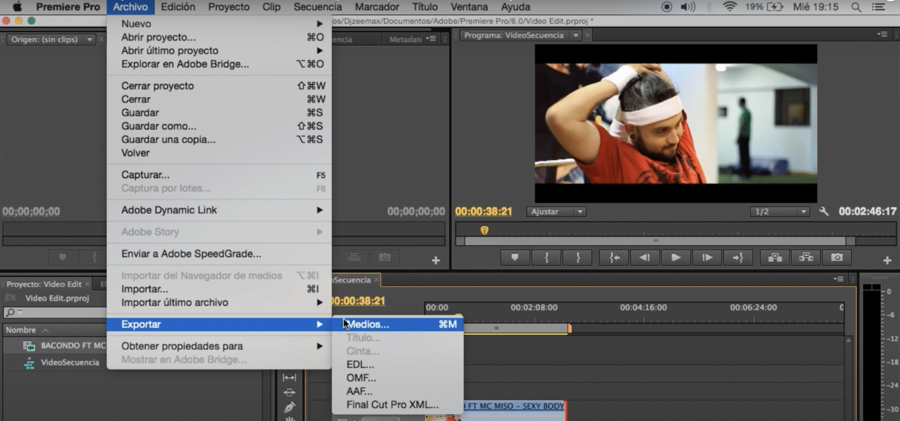Click the Go to In point button

[614, 258]
